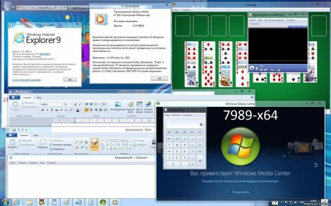Viewport: 331px width, 206px height.
Task: Toggle left text alignment in WordPad
Action: (87, 110)
